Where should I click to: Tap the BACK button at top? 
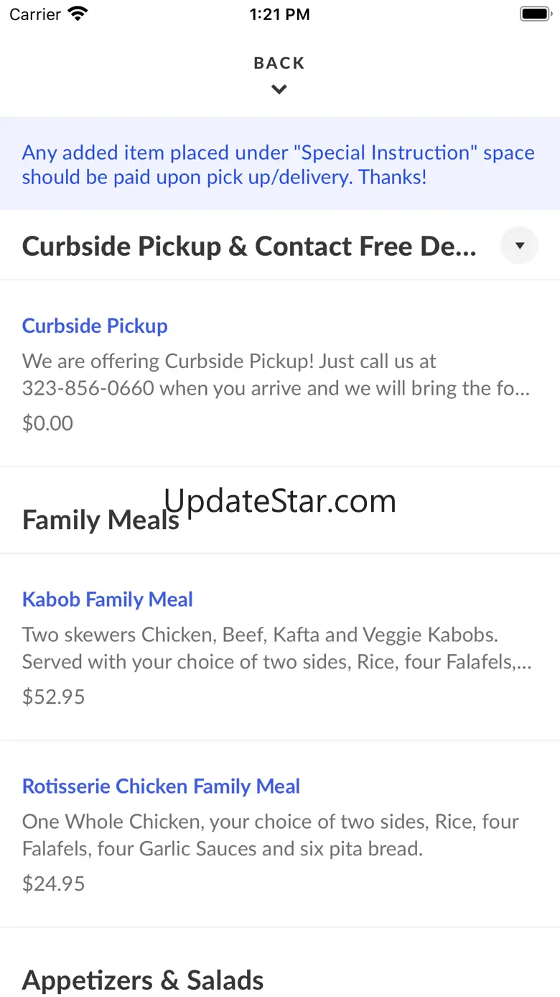point(279,63)
